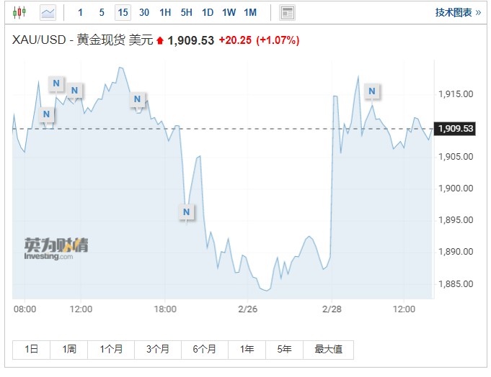The width and height of the screenshot is (491, 377).
Task: Open the news marker after 2/28
Action: click(x=371, y=91)
